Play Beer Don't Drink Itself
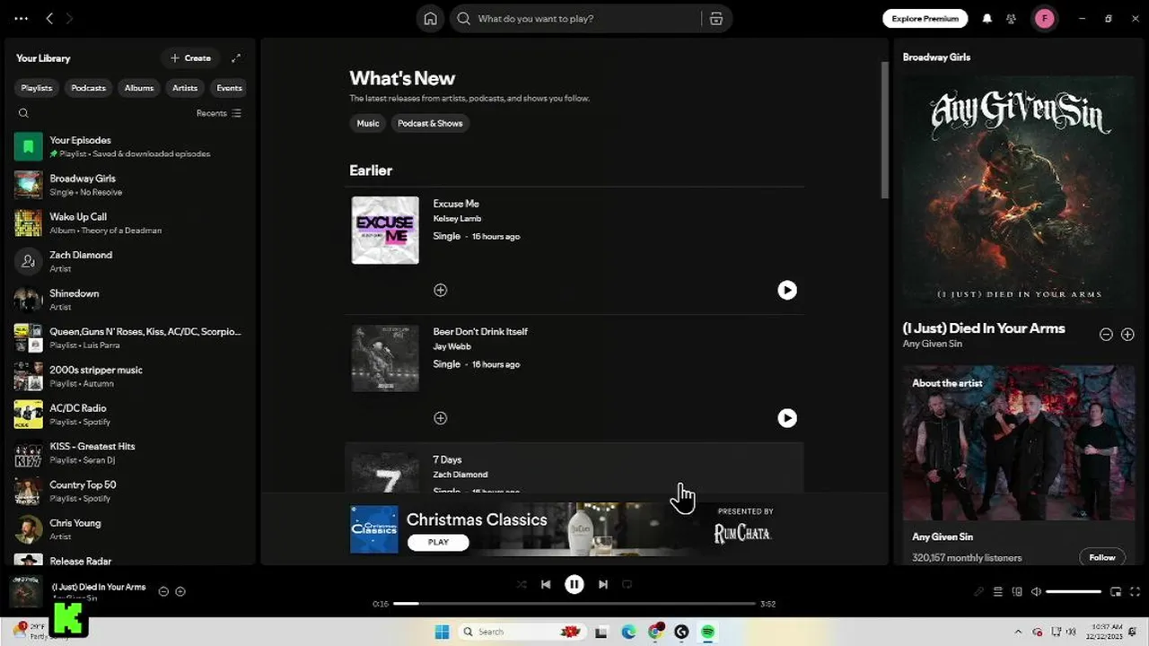The width and height of the screenshot is (1149, 646). tap(786, 418)
